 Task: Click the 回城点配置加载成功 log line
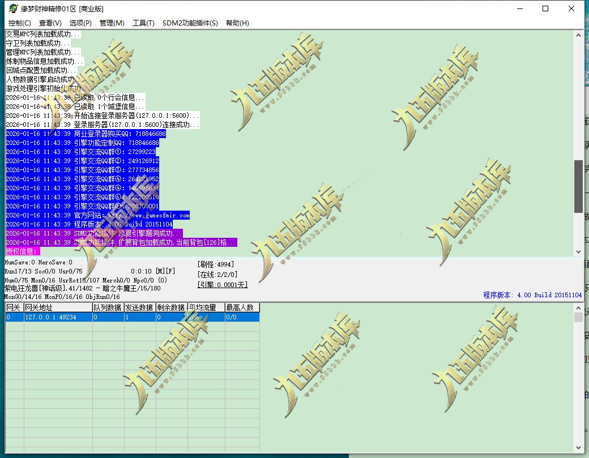click(x=41, y=70)
